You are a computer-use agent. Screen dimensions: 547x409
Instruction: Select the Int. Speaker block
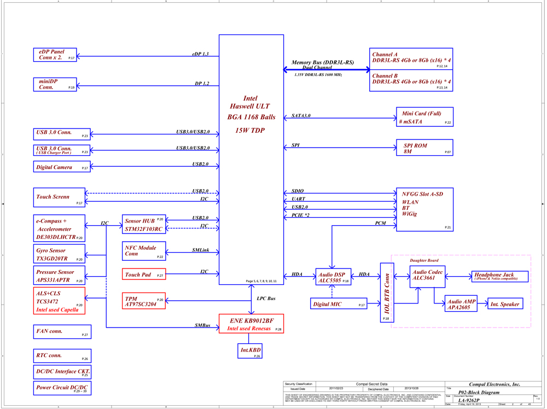[505, 303]
